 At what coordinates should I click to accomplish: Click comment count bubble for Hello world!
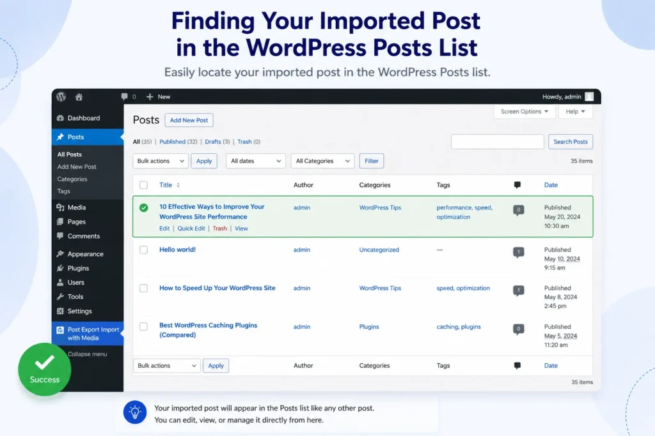pos(518,252)
